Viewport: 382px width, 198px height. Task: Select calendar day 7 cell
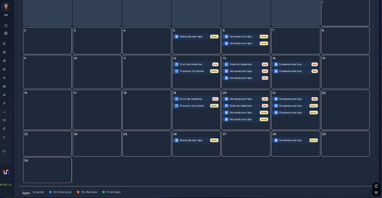coord(295,41)
